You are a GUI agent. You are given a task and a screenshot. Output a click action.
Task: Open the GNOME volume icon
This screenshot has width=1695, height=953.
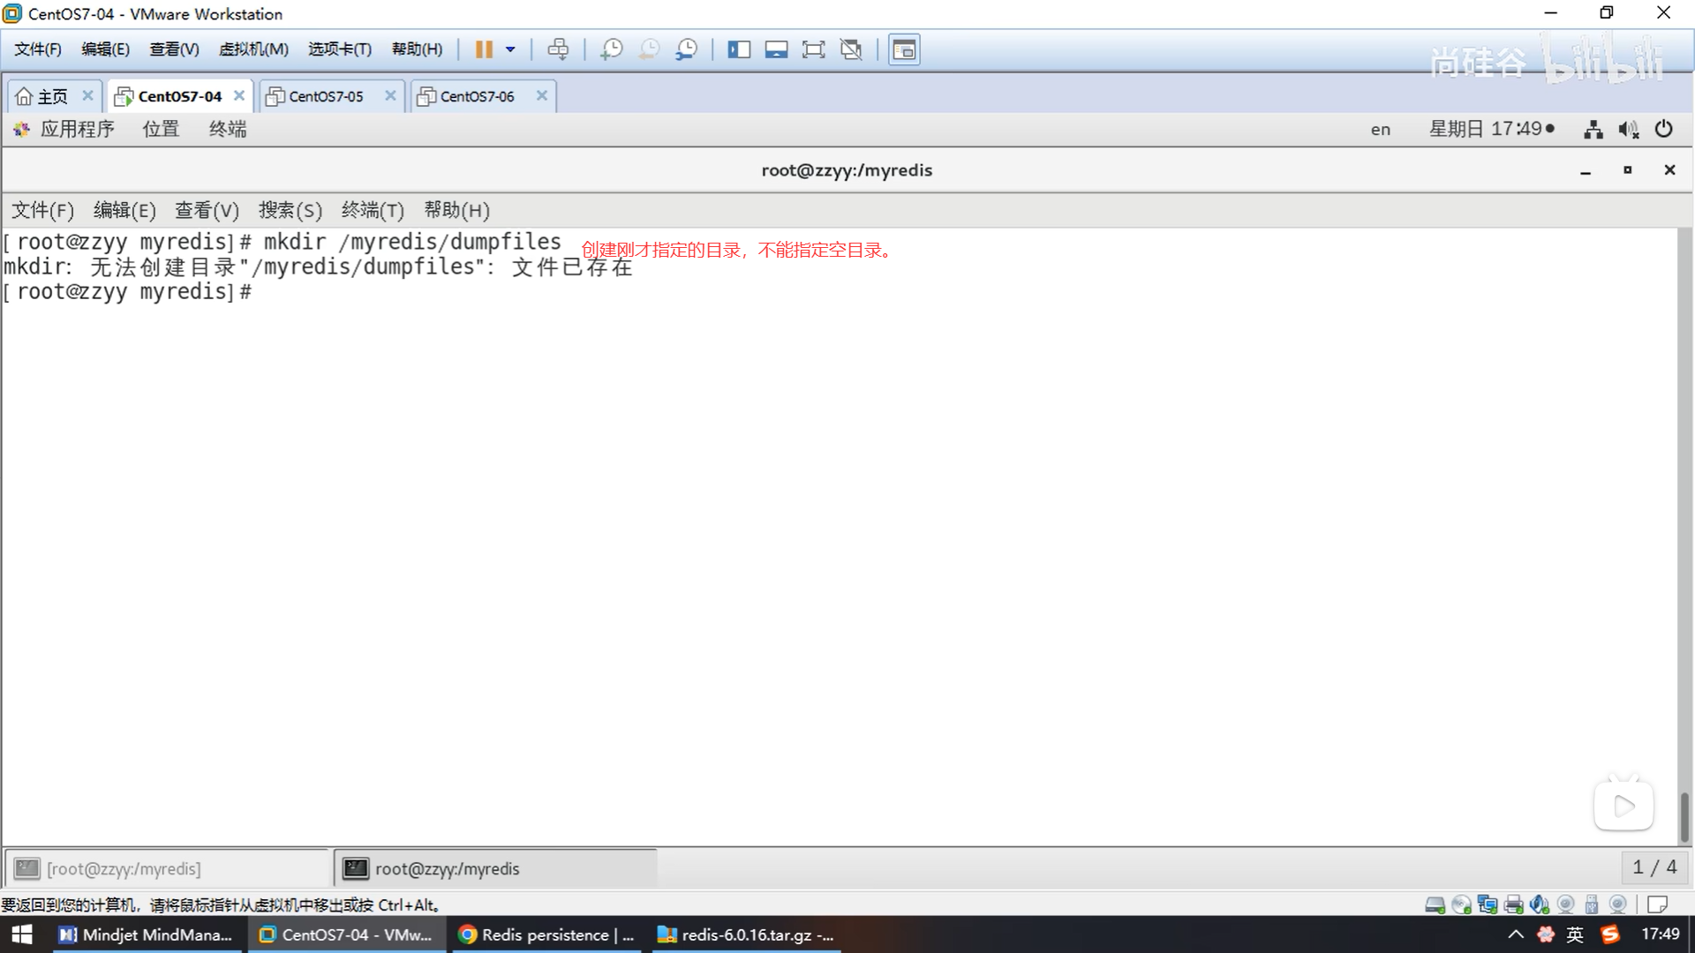1628,130
